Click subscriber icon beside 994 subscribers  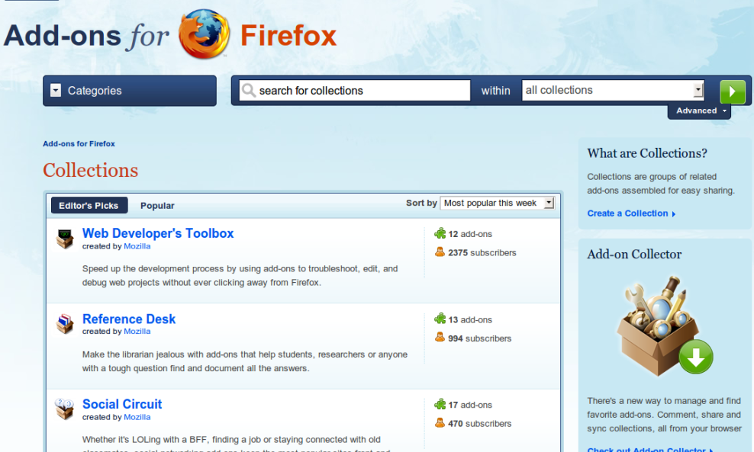440,337
